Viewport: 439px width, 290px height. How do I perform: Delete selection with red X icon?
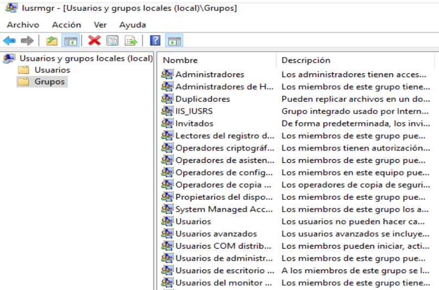(94, 41)
